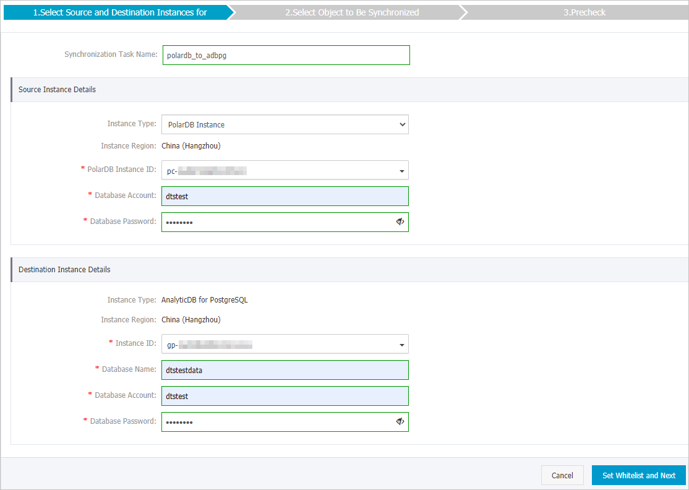Viewport: 689px width, 490px height.
Task: Reveal the source Database Password with the eye icon
Action: point(400,221)
